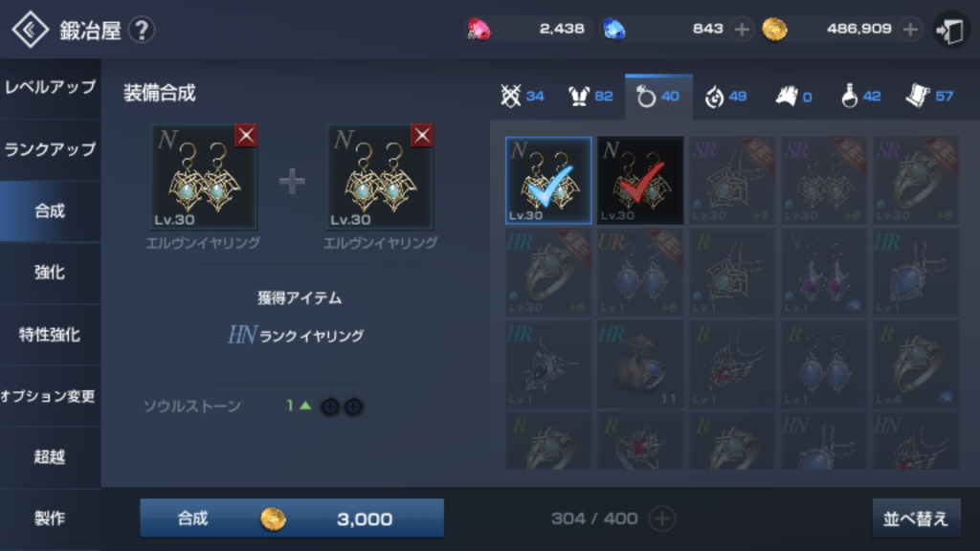Click the back arrow diamond icon
Viewport: 980px width, 551px height.
pos(30,30)
